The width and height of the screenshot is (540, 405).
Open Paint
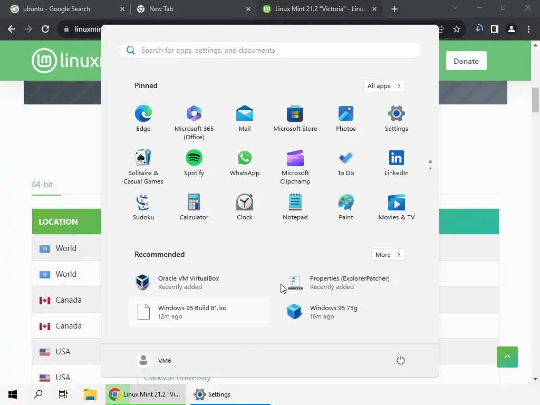(346, 207)
